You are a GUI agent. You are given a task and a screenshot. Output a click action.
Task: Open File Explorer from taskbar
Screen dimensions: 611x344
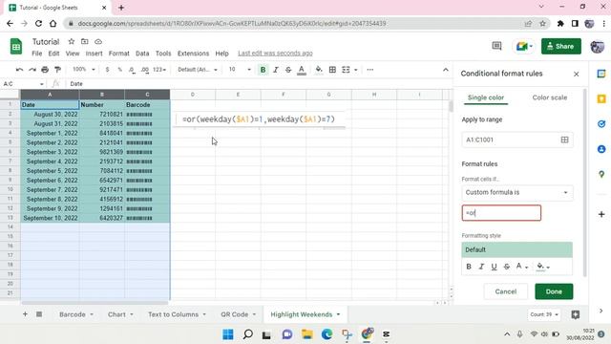pos(307,334)
